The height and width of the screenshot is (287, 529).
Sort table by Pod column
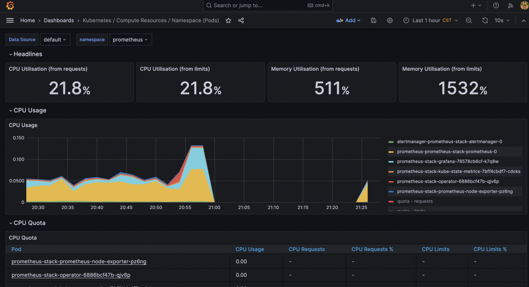[x=16, y=249]
